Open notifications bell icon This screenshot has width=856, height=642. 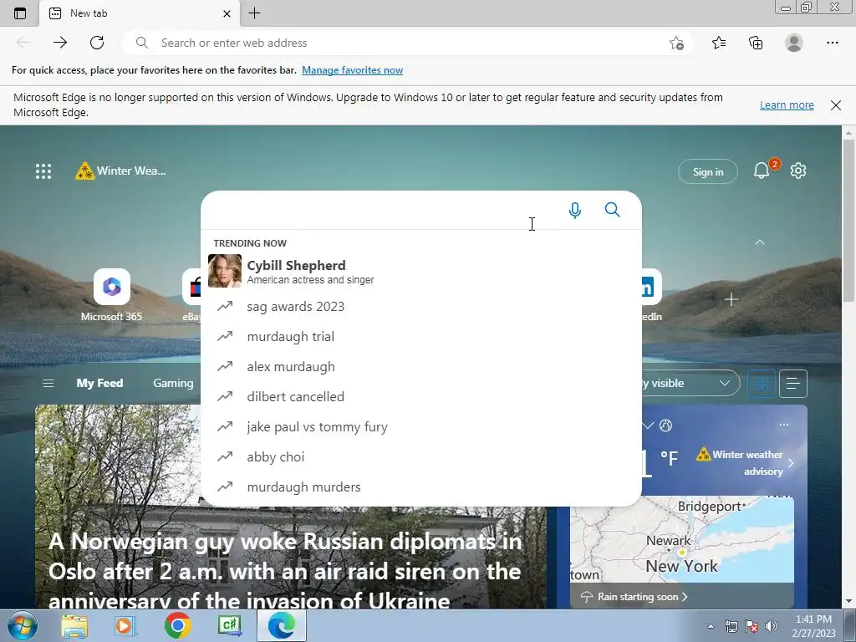point(762,171)
